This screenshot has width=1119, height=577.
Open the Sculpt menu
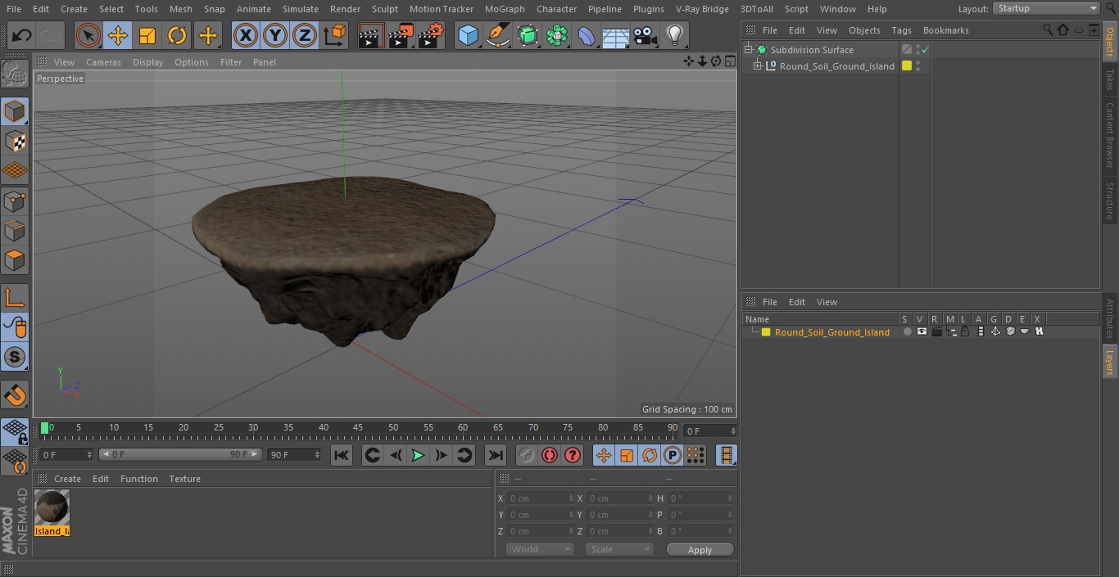coord(384,9)
